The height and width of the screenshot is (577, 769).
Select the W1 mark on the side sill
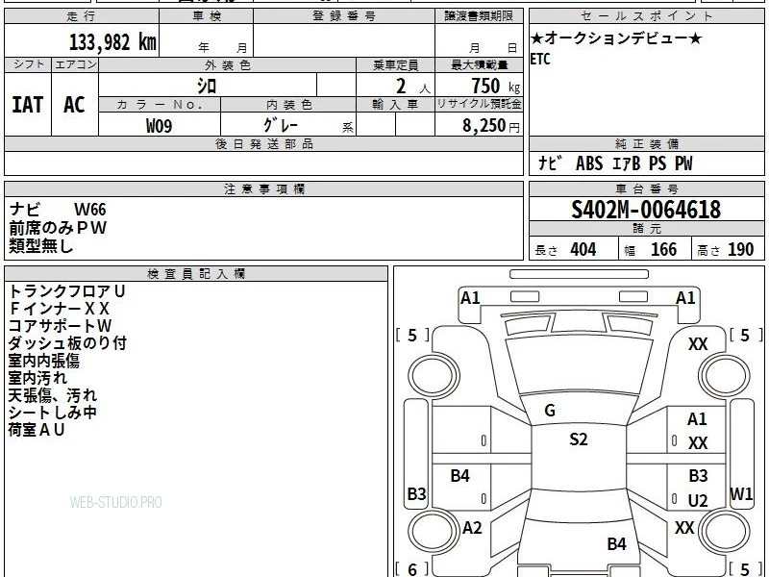point(741,493)
